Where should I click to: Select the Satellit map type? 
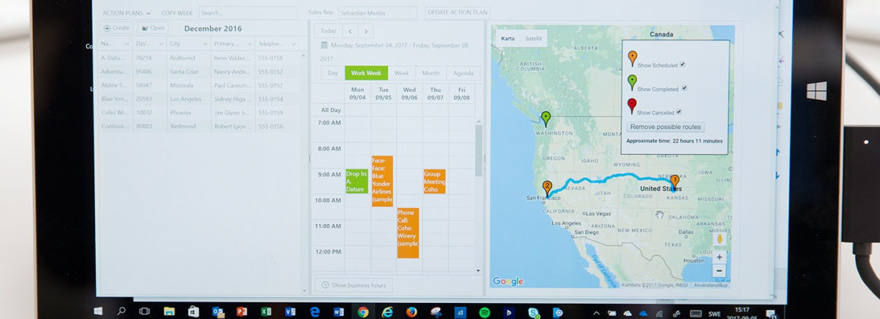[533, 39]
